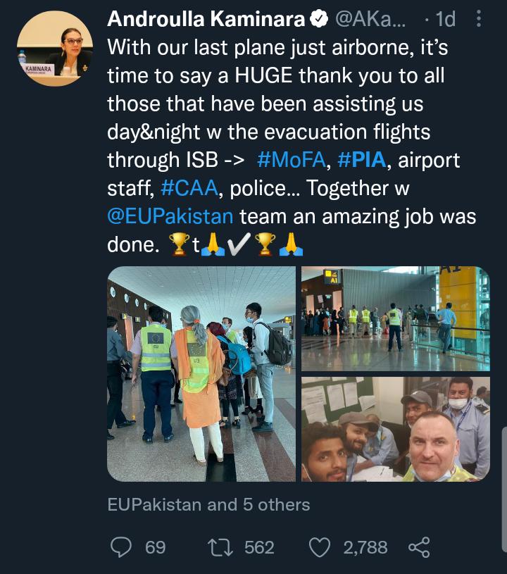View the bottom-right group selfie photo
Screen dimensions: 507x574
point(395,429)
